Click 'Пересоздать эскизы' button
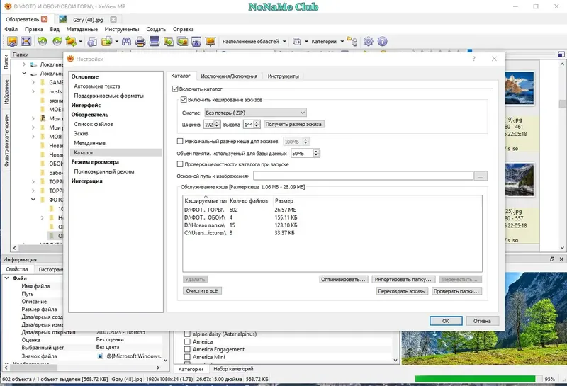 (x=402, y=291)
